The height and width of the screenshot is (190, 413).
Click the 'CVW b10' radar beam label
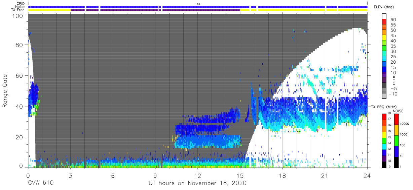(x=41, y=183)
